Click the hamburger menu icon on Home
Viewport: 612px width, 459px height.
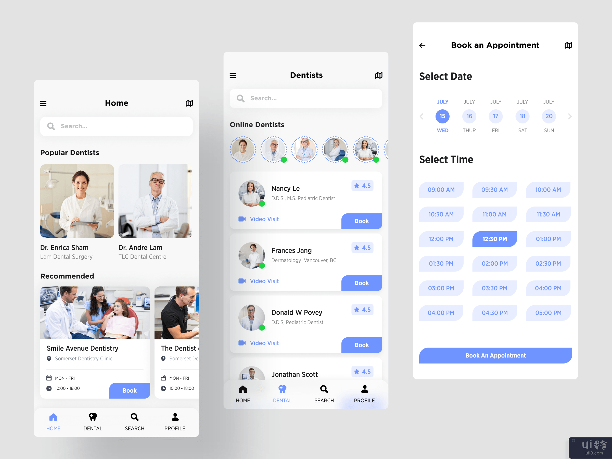(43, 103)
